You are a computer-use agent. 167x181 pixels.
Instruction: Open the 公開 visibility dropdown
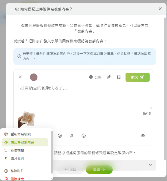[95, 77]
